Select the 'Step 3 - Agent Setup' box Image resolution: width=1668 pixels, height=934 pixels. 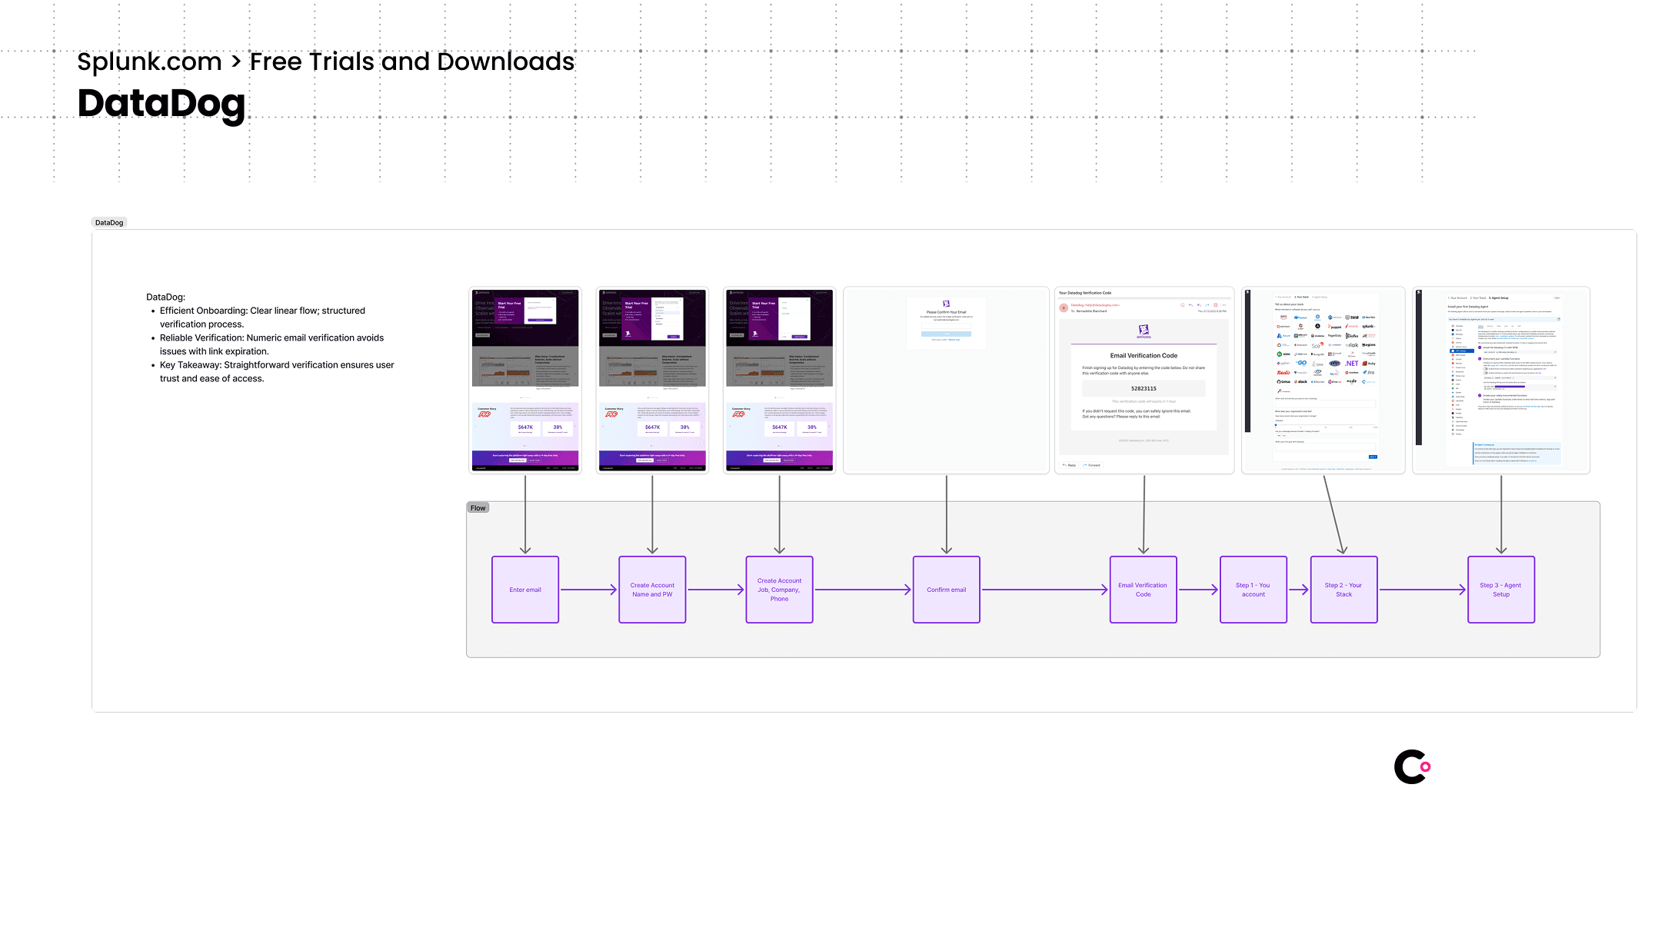tap(1500, 590)
